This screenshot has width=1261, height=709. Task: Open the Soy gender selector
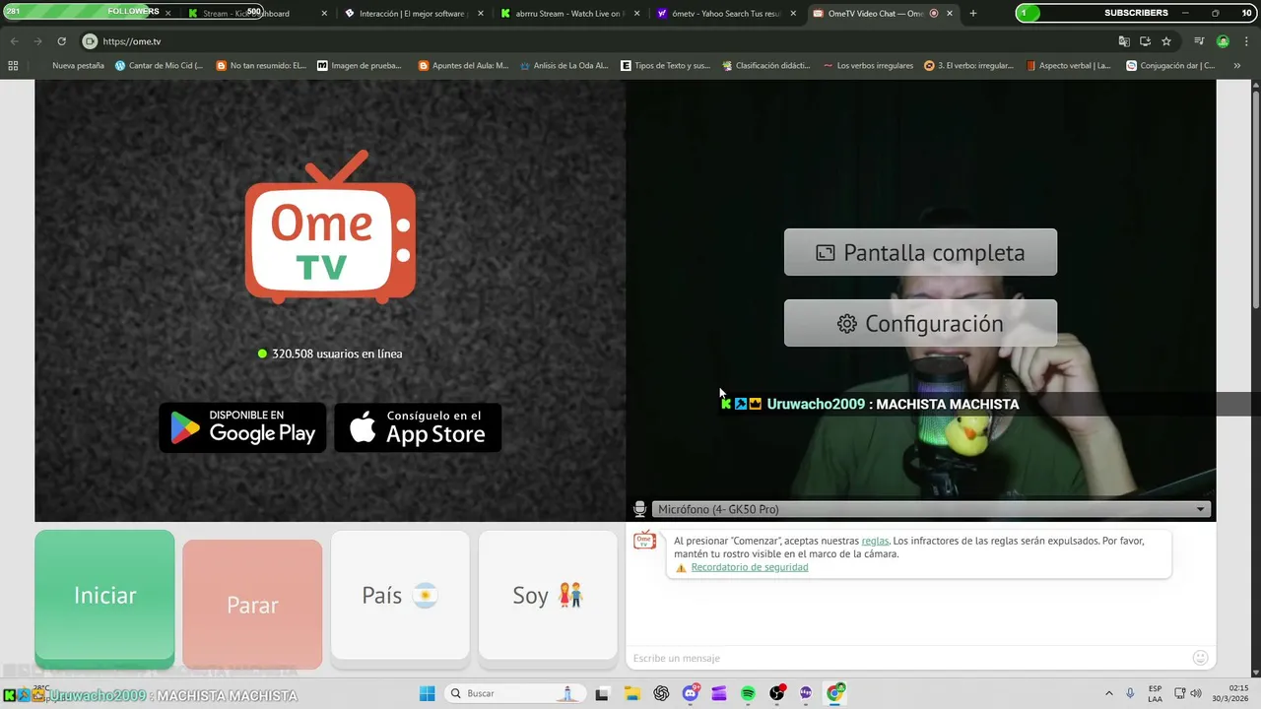[x=548, y=596]
